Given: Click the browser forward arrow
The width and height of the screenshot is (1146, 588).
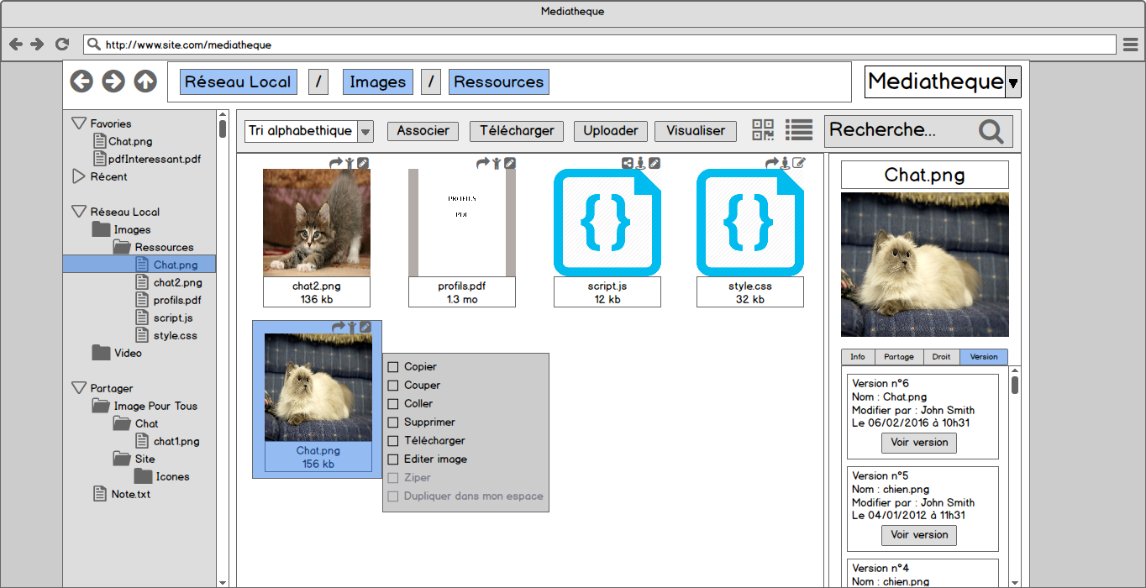Looking at the screenshot, I should click(37, 44).
